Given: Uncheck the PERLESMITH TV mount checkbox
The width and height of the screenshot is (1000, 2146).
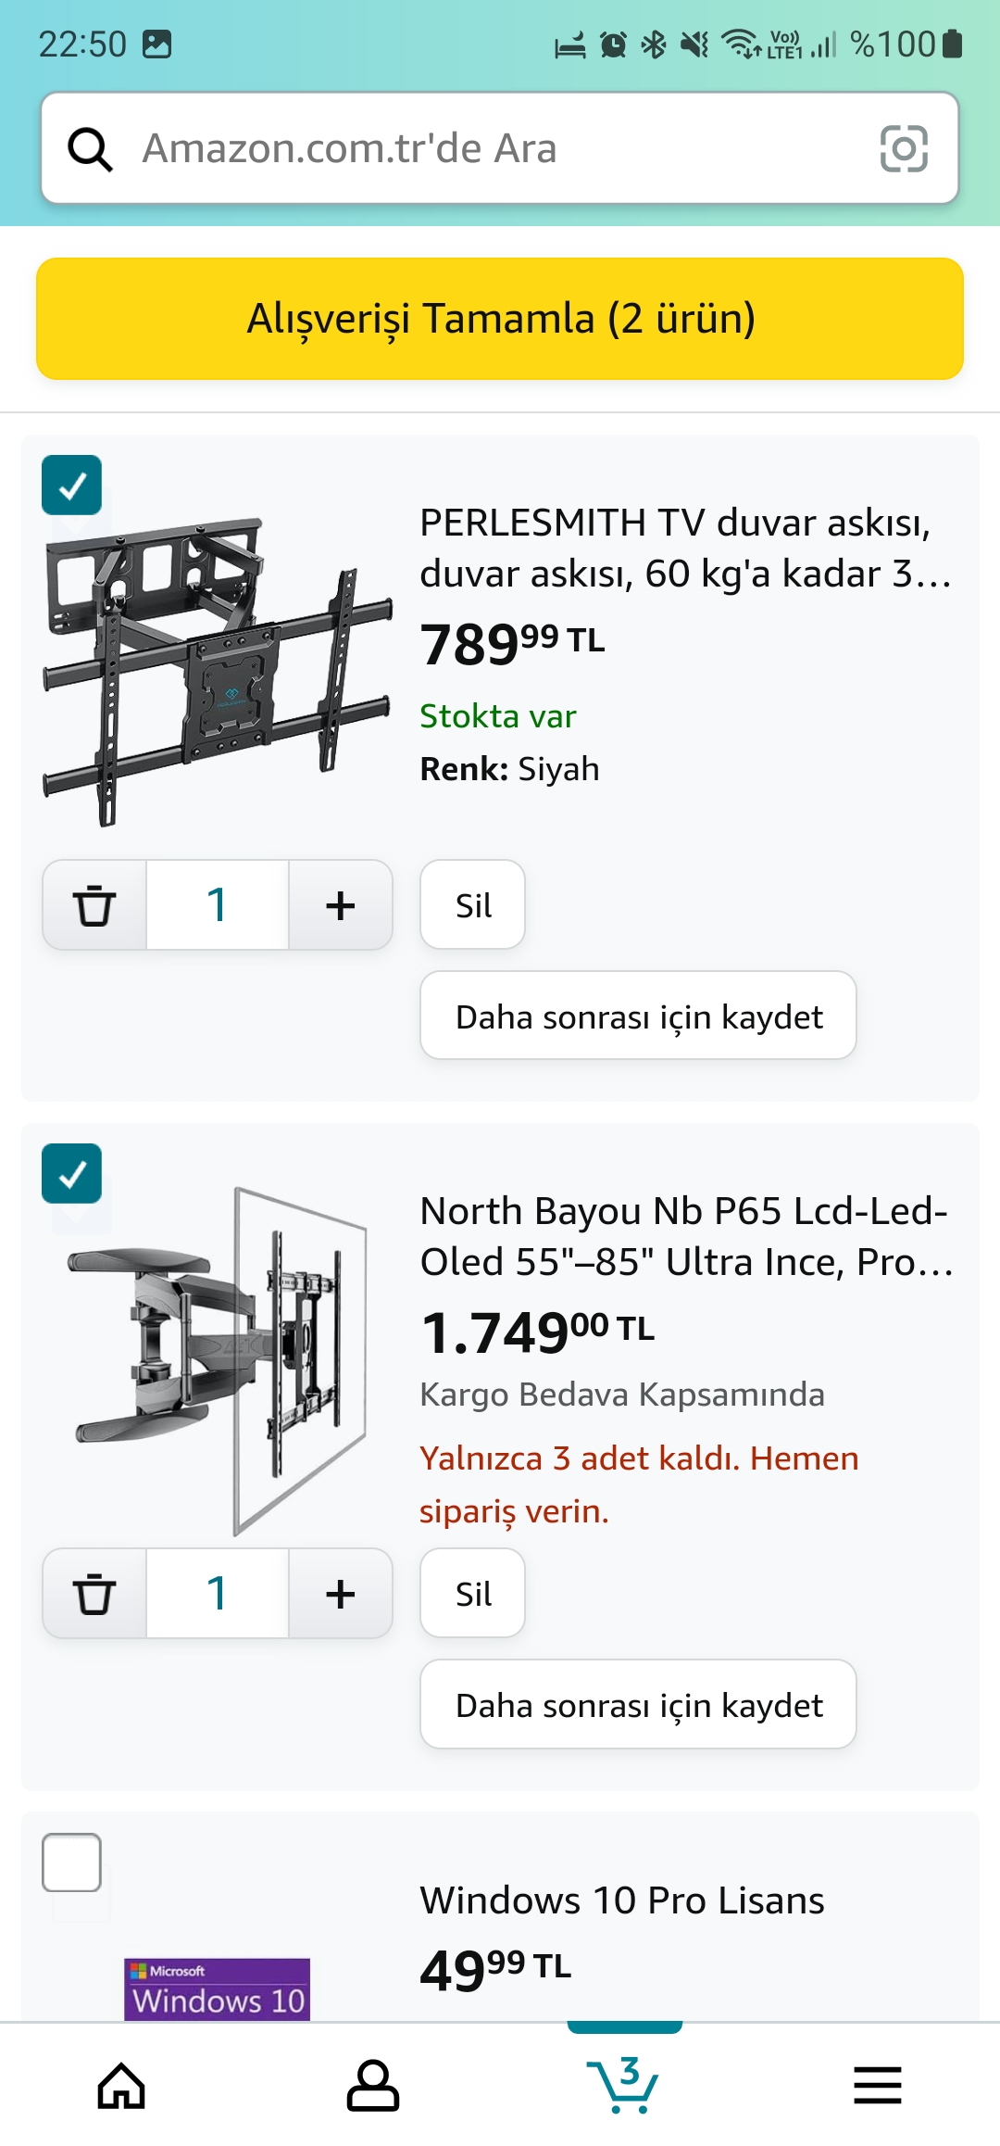Looking at the screenshot, I should coord(72,486).
